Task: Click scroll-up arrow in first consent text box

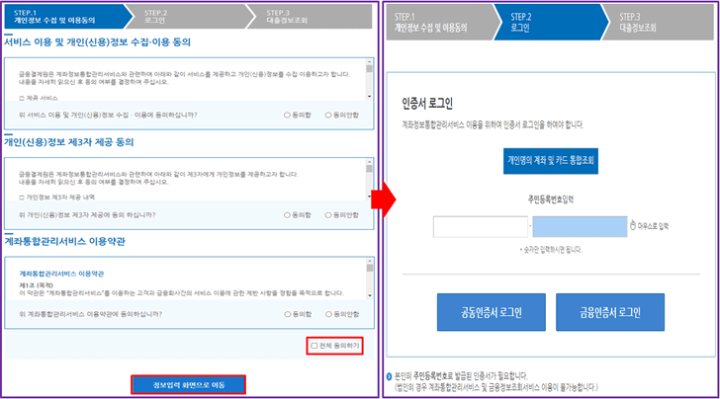Action: pos(369,61)
